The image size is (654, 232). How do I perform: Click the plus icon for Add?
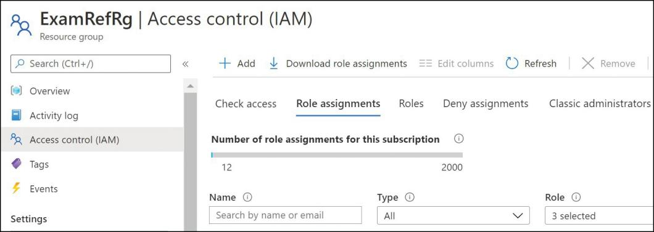[225, 63]
